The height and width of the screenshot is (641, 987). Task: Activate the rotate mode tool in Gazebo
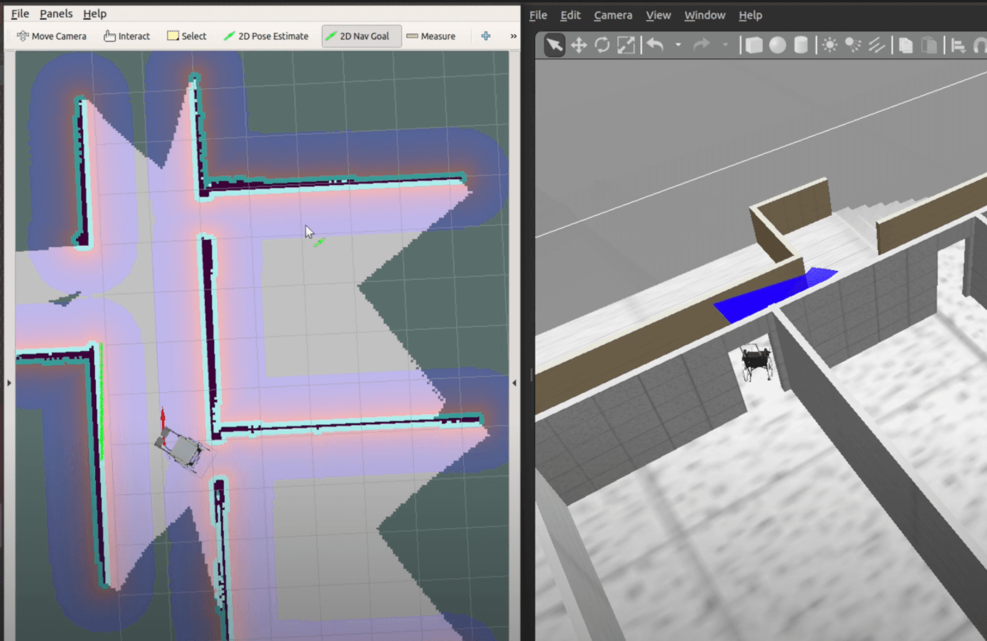tap(602, 45)
